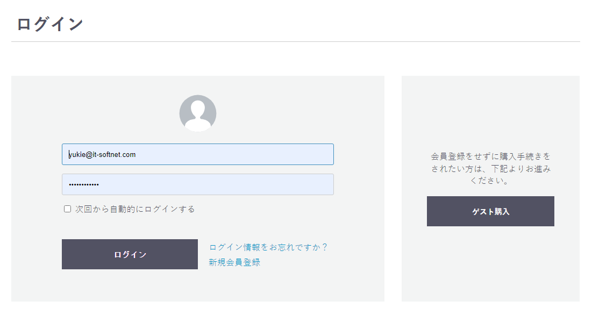Image resolution: width=592 pixels, height=315 pixels.
Task: Proceed with the ゲスト購入 button
Action: pos(490,211)
